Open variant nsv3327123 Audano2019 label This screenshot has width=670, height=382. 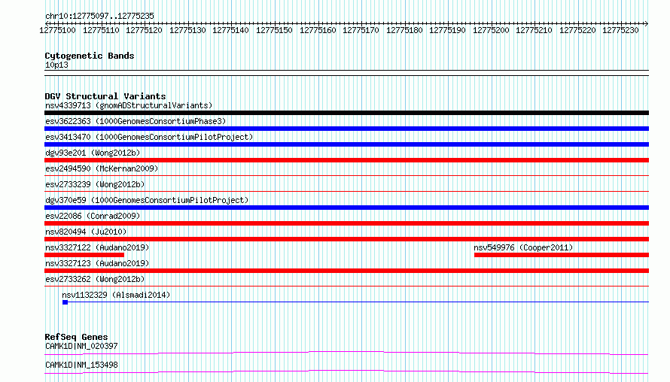[x=97, y=263]
